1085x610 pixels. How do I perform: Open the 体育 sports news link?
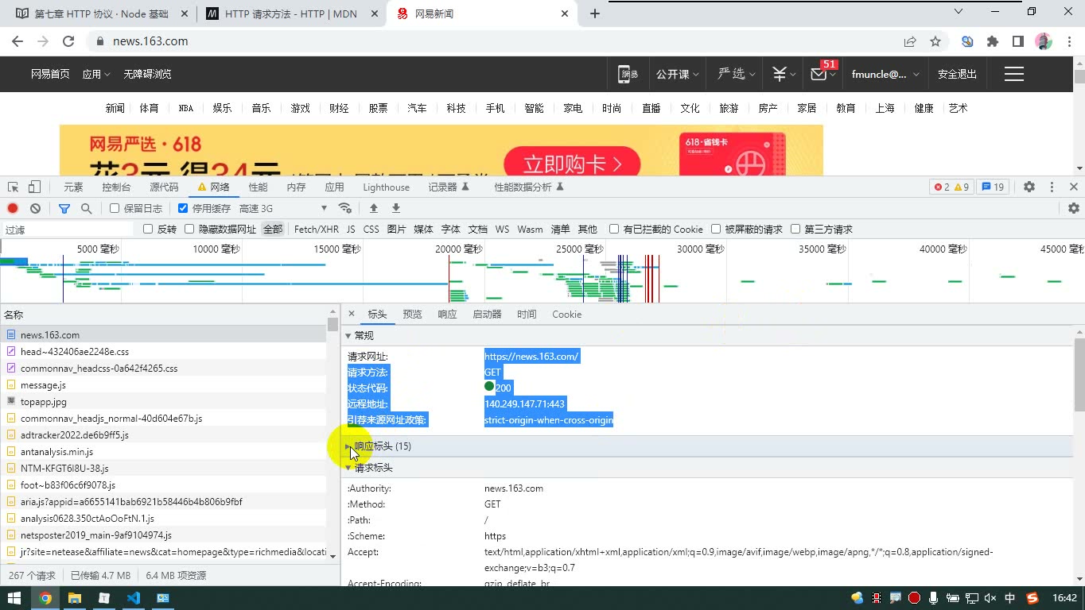149,108
